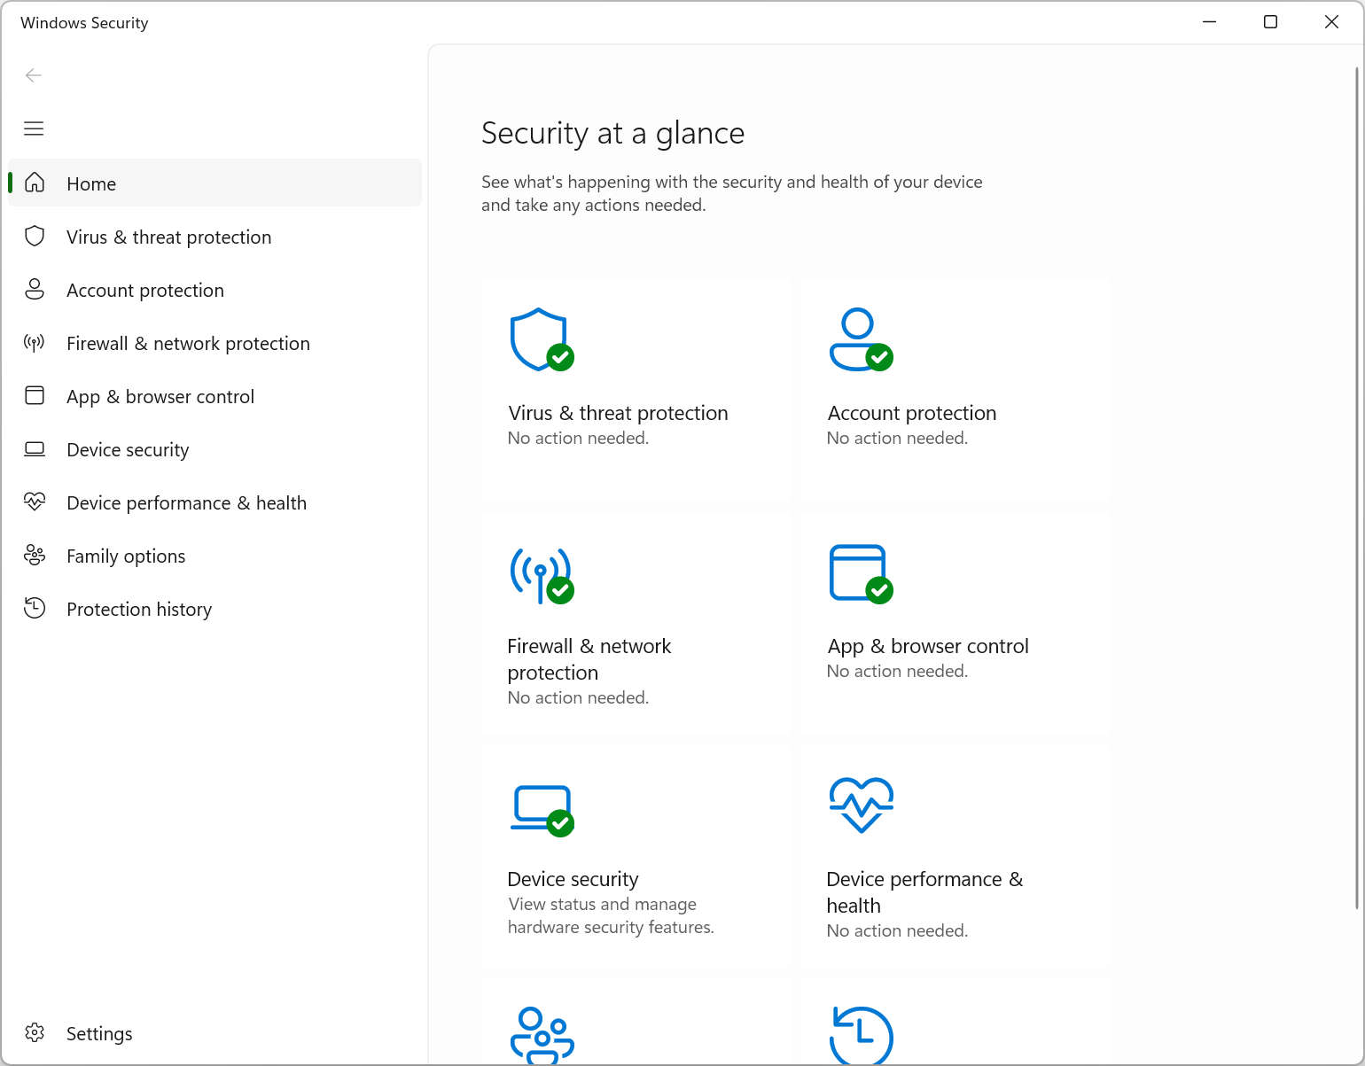Open Protection history from sidebar
The width and height of the screenshot is (1365, 1066).
(x=214, y=609)
